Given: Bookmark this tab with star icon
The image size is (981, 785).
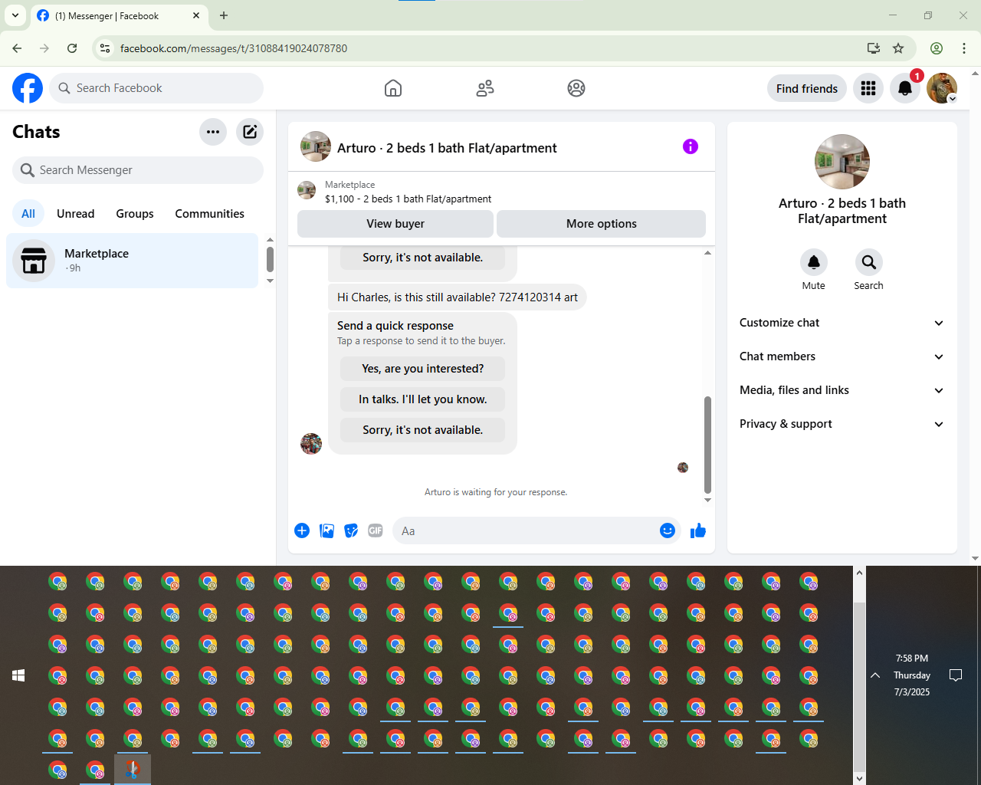Looking at the screenshot, I should tap(898, 48).
